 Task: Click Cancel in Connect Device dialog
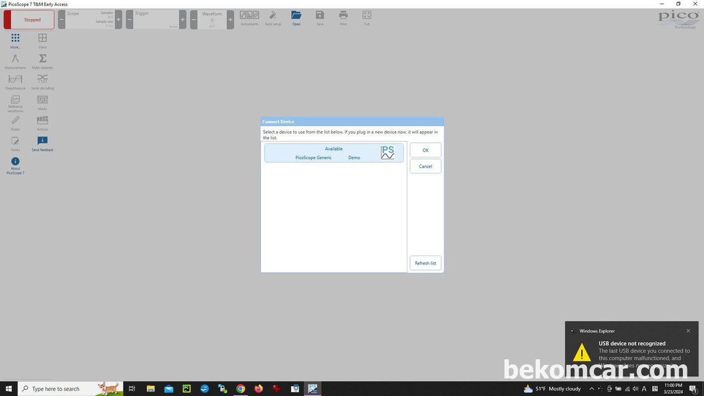(425, 166)
